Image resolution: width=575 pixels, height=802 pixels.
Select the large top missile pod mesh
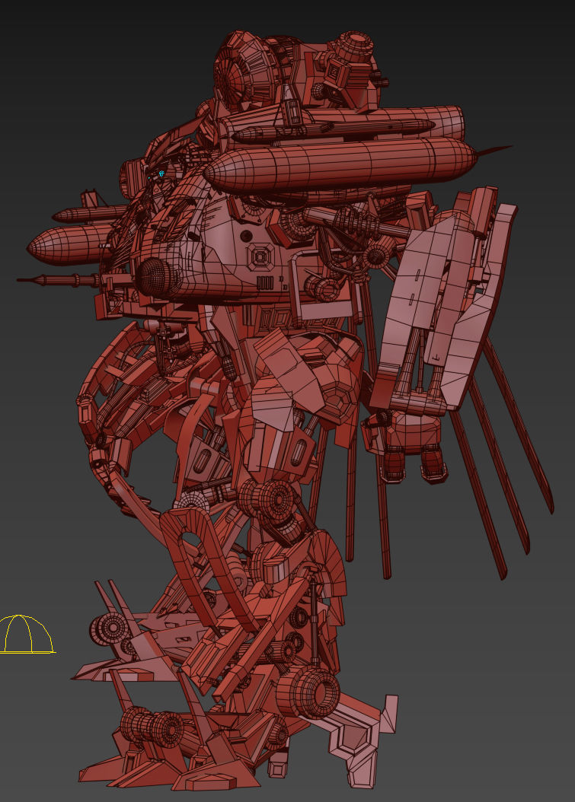tap(340, 163)
